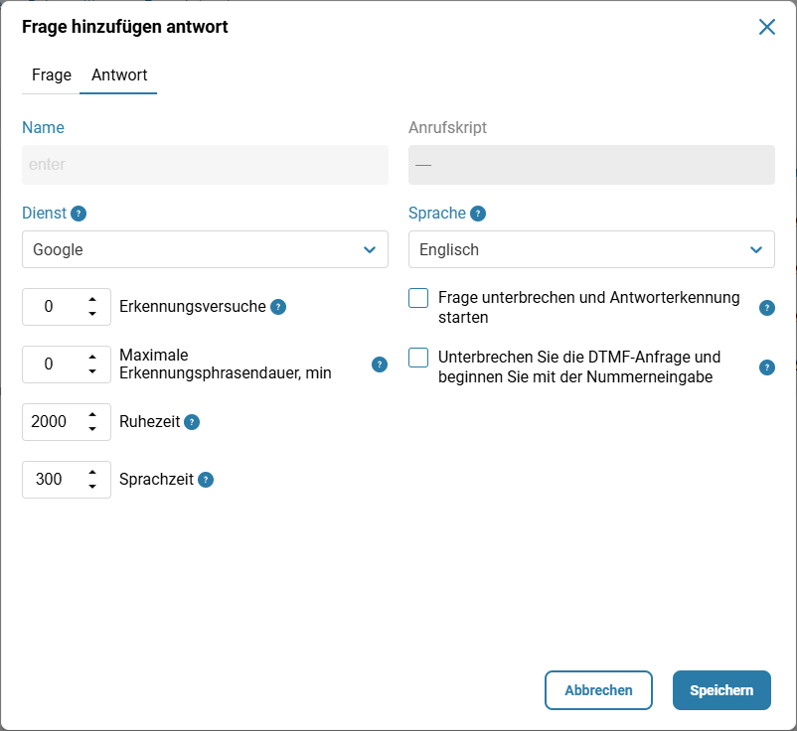Open the disabled Anrufskript field

(x=591, y=165)
